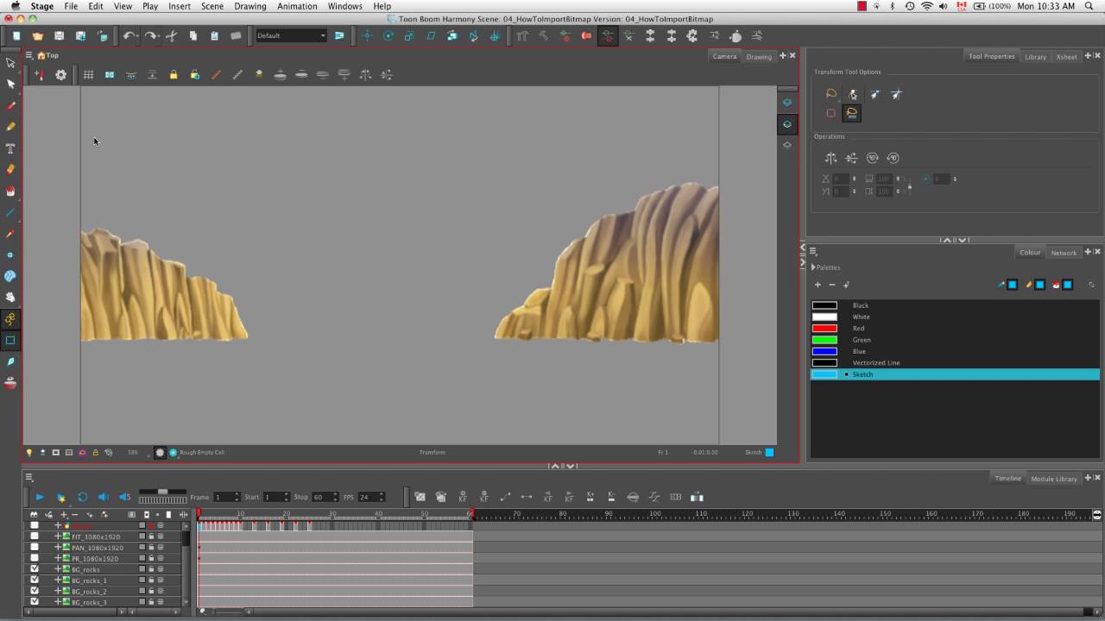Open the Animation menu

[x=297, y=6]
